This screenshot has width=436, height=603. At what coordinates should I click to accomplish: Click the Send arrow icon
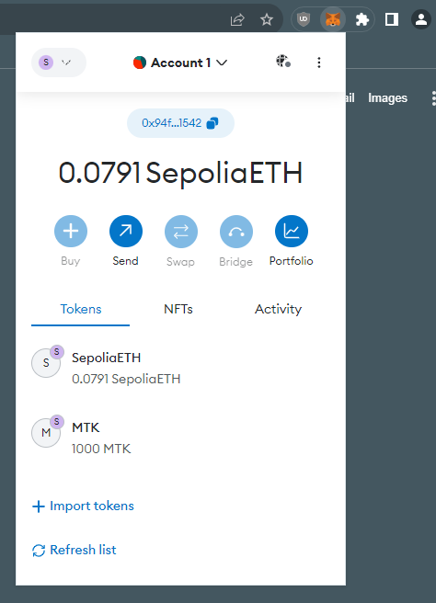click(x=126, y=231)
